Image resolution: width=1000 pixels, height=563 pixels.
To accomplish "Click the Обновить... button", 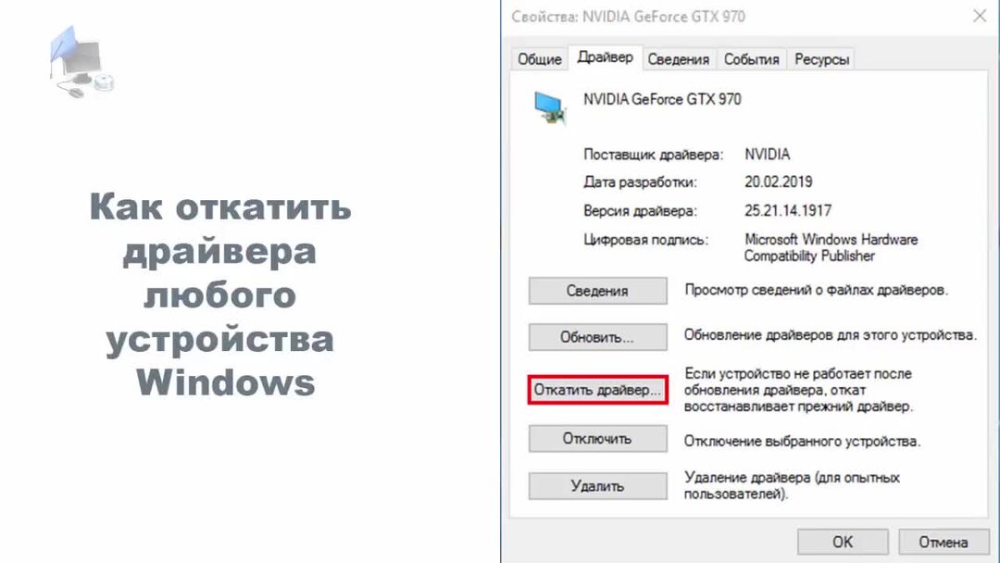I will pyautogui.click(x=597, y=337).
